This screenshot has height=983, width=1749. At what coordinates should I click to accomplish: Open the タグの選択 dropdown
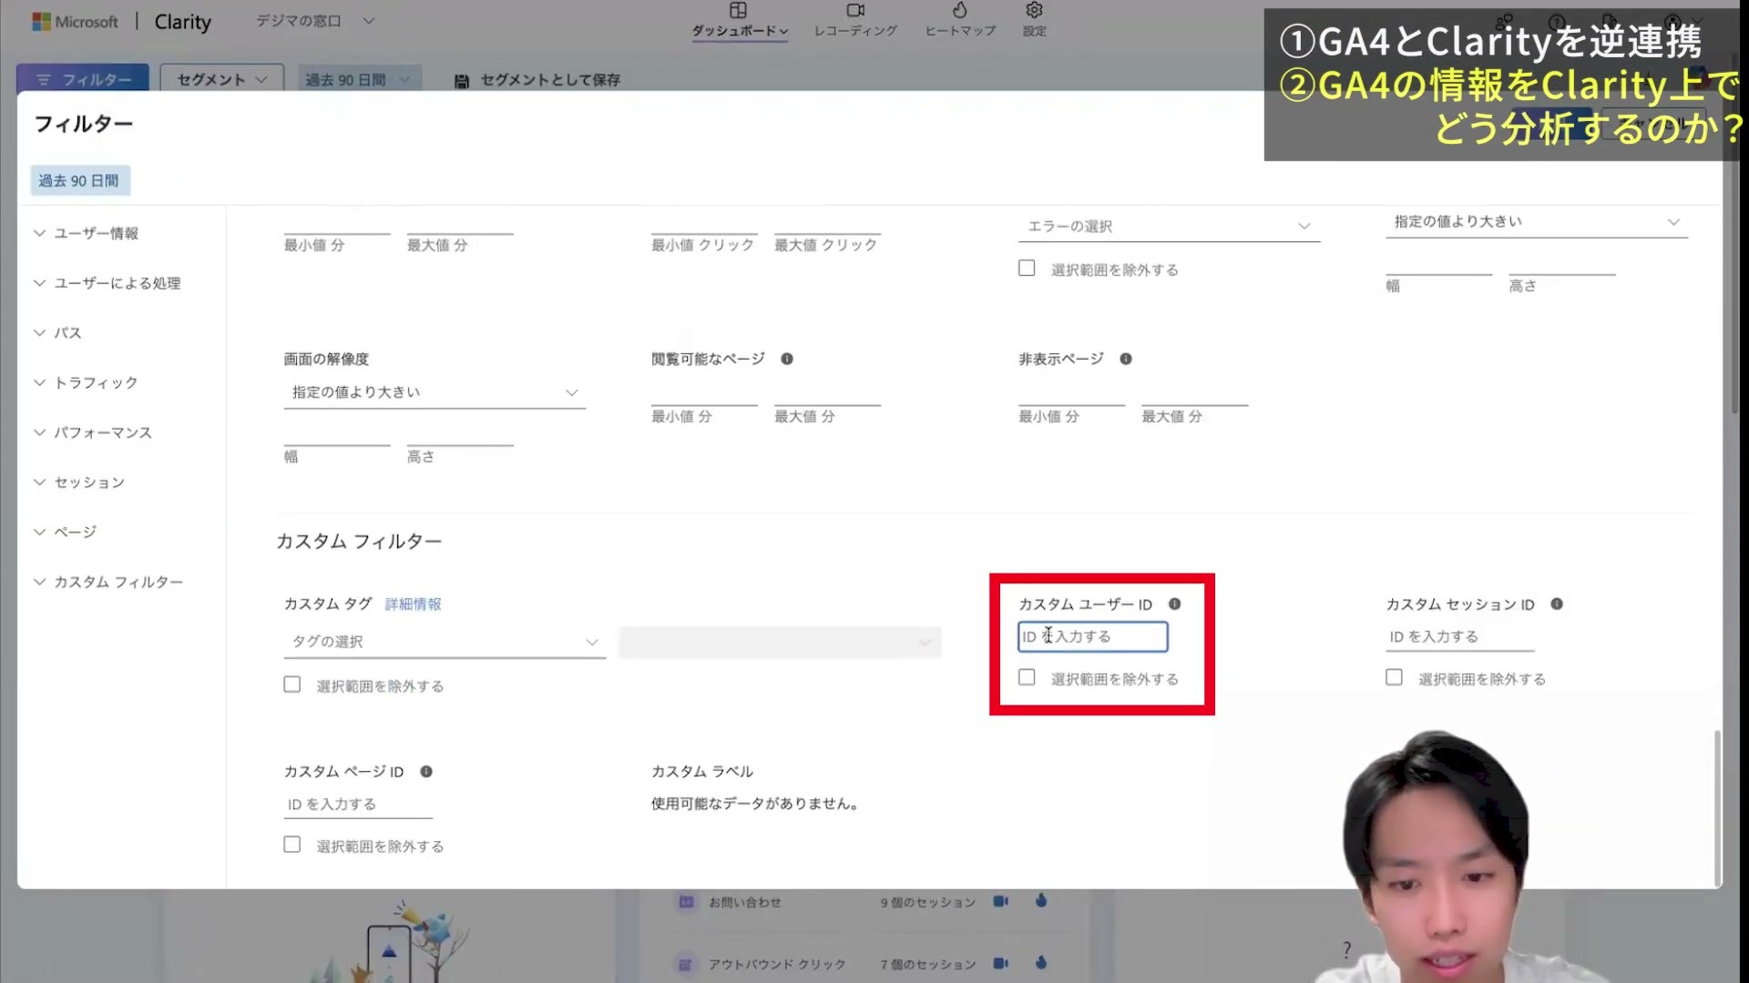pos(444,642)
